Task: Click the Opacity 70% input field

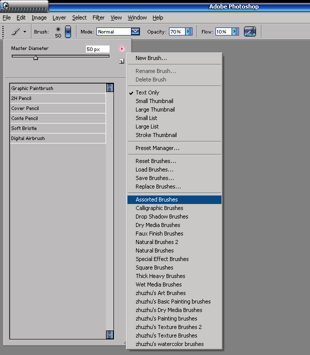Action: coord(177,31)
